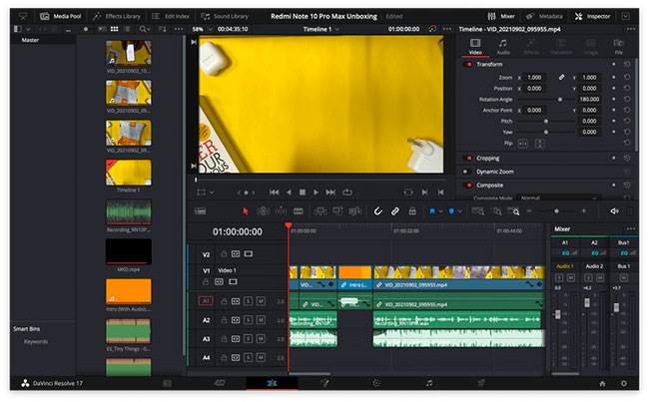The width and height of the screenshot is (649, 402).
Task: Toggle the Mixer panel button
Action: click(x=501, y=17)
